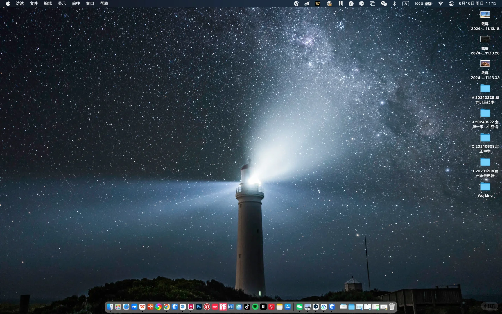Open the Xiaohongshu (小红书) Dock icon
Screen dimensions: 502x314
coord(215,306)
